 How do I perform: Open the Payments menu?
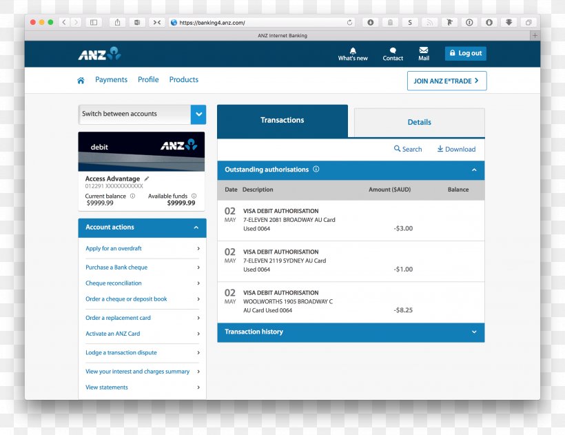(111, 80)
